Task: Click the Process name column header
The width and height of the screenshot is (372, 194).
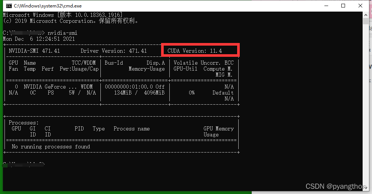Action: pyautogui.click(x=131, y=129)
